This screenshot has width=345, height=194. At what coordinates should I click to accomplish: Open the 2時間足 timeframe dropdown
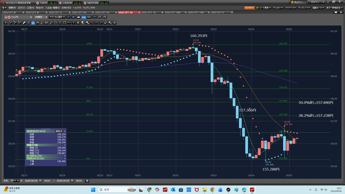pos(41,17)
